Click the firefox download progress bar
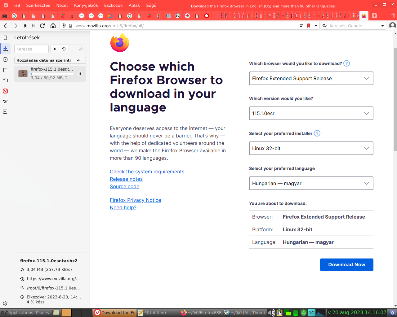The height and width of the screenshot is (317, 397). click(52, 74)
